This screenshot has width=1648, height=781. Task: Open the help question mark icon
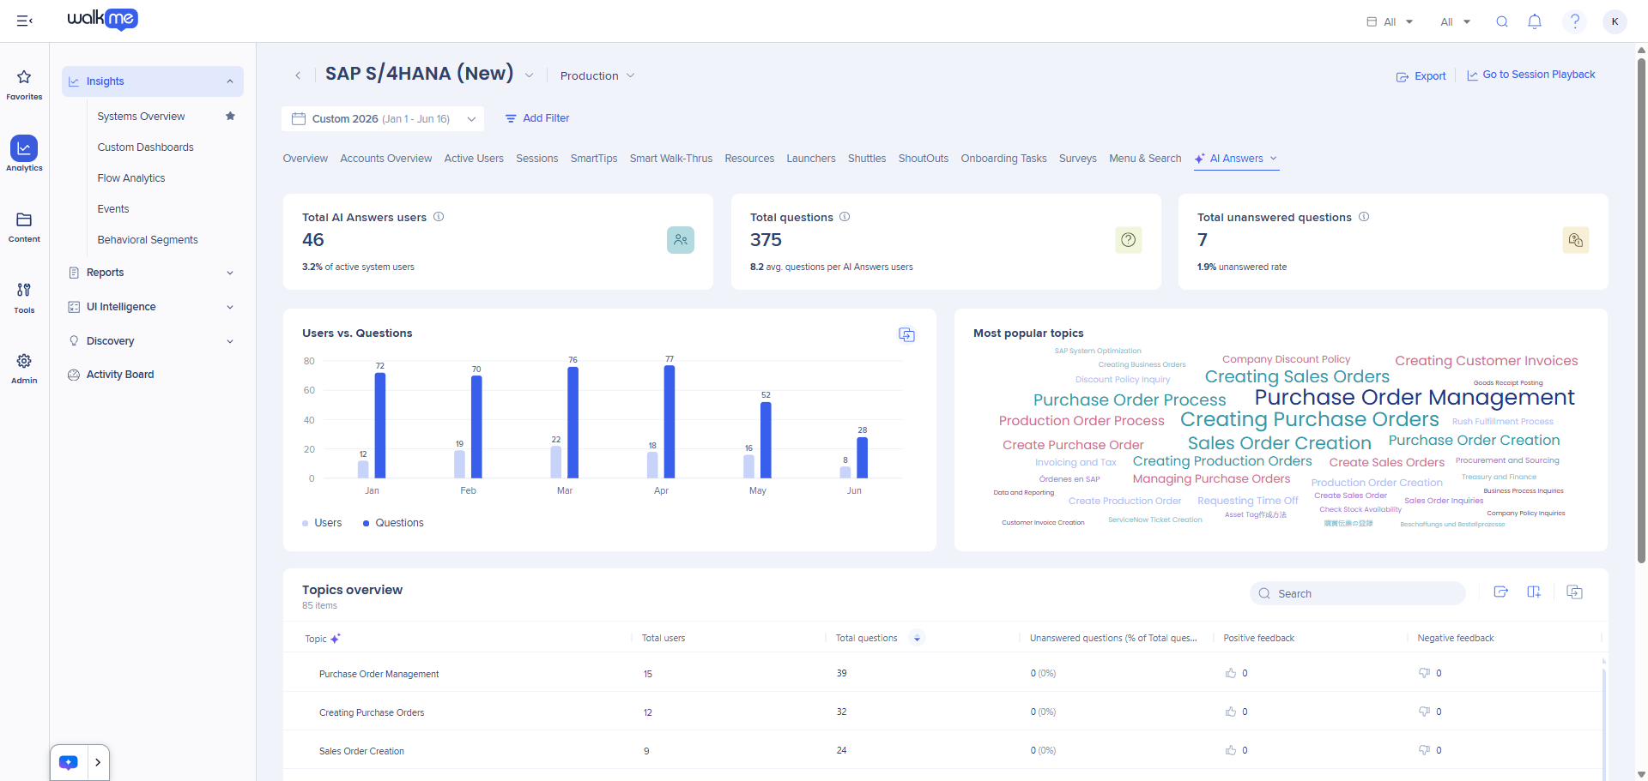coord(1575,21)
